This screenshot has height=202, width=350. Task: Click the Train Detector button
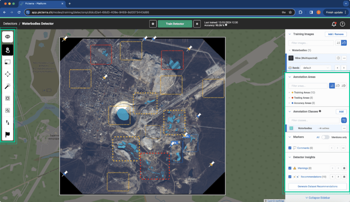tap(175, 24)
